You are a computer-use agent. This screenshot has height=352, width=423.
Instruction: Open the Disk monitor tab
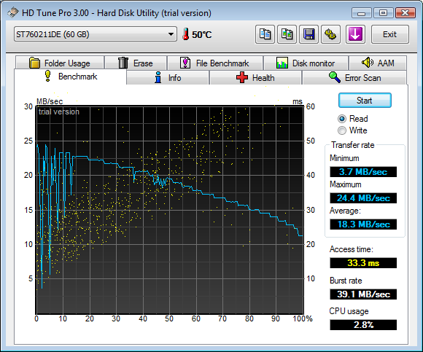(x=306, y=63)
